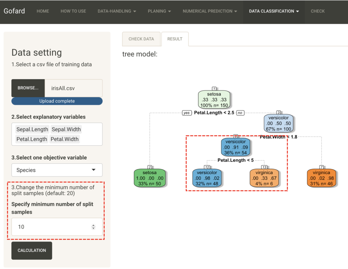Open the Species objective variable dropdown
The image size is (348, 269).
pos(57,170)
